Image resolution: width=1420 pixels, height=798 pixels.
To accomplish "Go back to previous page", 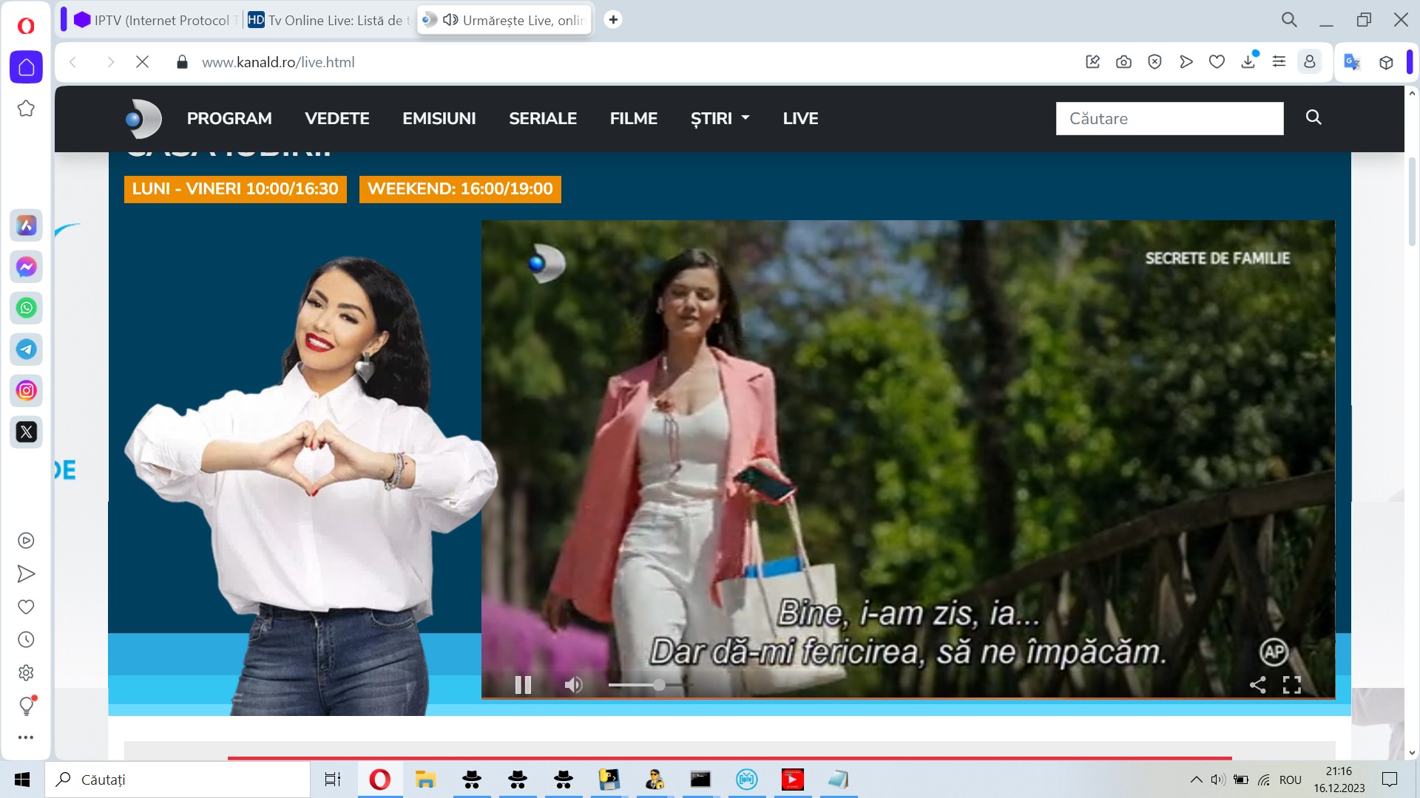I will 73,62.
